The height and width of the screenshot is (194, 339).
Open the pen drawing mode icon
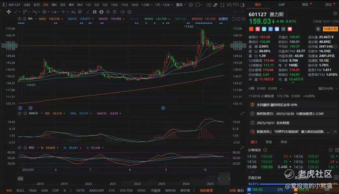tap(215, 5)
